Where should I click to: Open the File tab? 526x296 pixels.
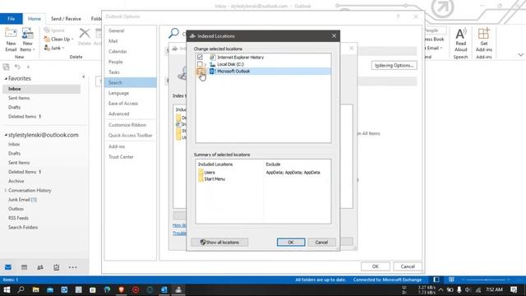click(11, 19)
